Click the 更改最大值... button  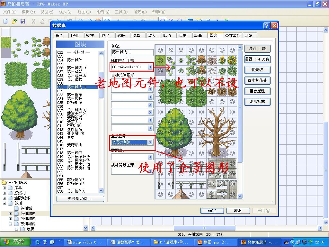[x=80, y=199]
